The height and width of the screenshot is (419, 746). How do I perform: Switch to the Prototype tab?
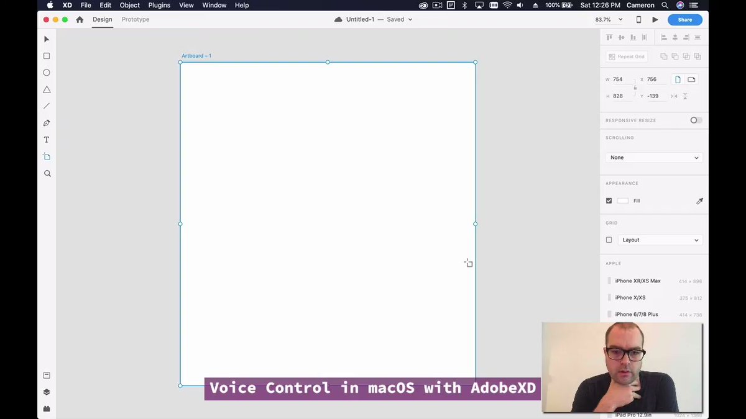(x=136, y=19)
